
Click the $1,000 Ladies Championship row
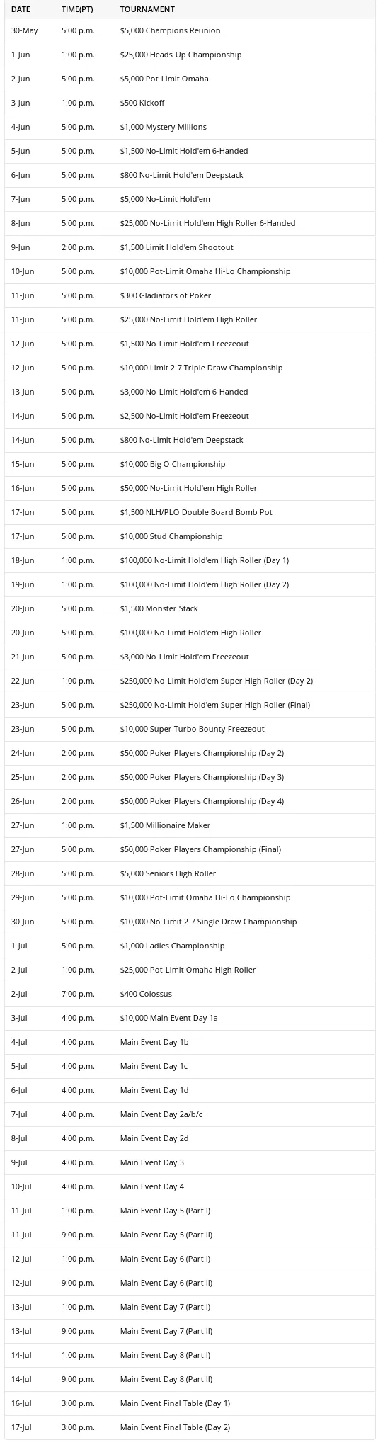pyautogui.click(x=190, y=946)
